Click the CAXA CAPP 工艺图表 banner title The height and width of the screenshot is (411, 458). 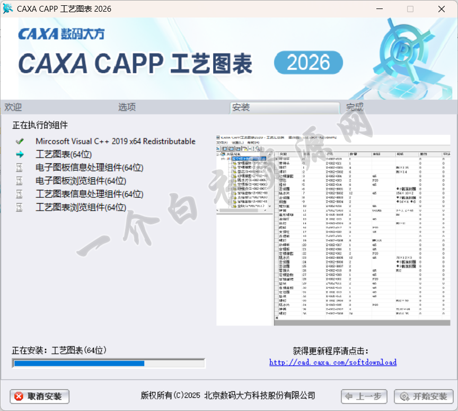(135, 63)
